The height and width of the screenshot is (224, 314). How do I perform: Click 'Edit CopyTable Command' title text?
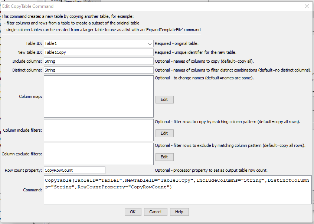coord(28,6)
